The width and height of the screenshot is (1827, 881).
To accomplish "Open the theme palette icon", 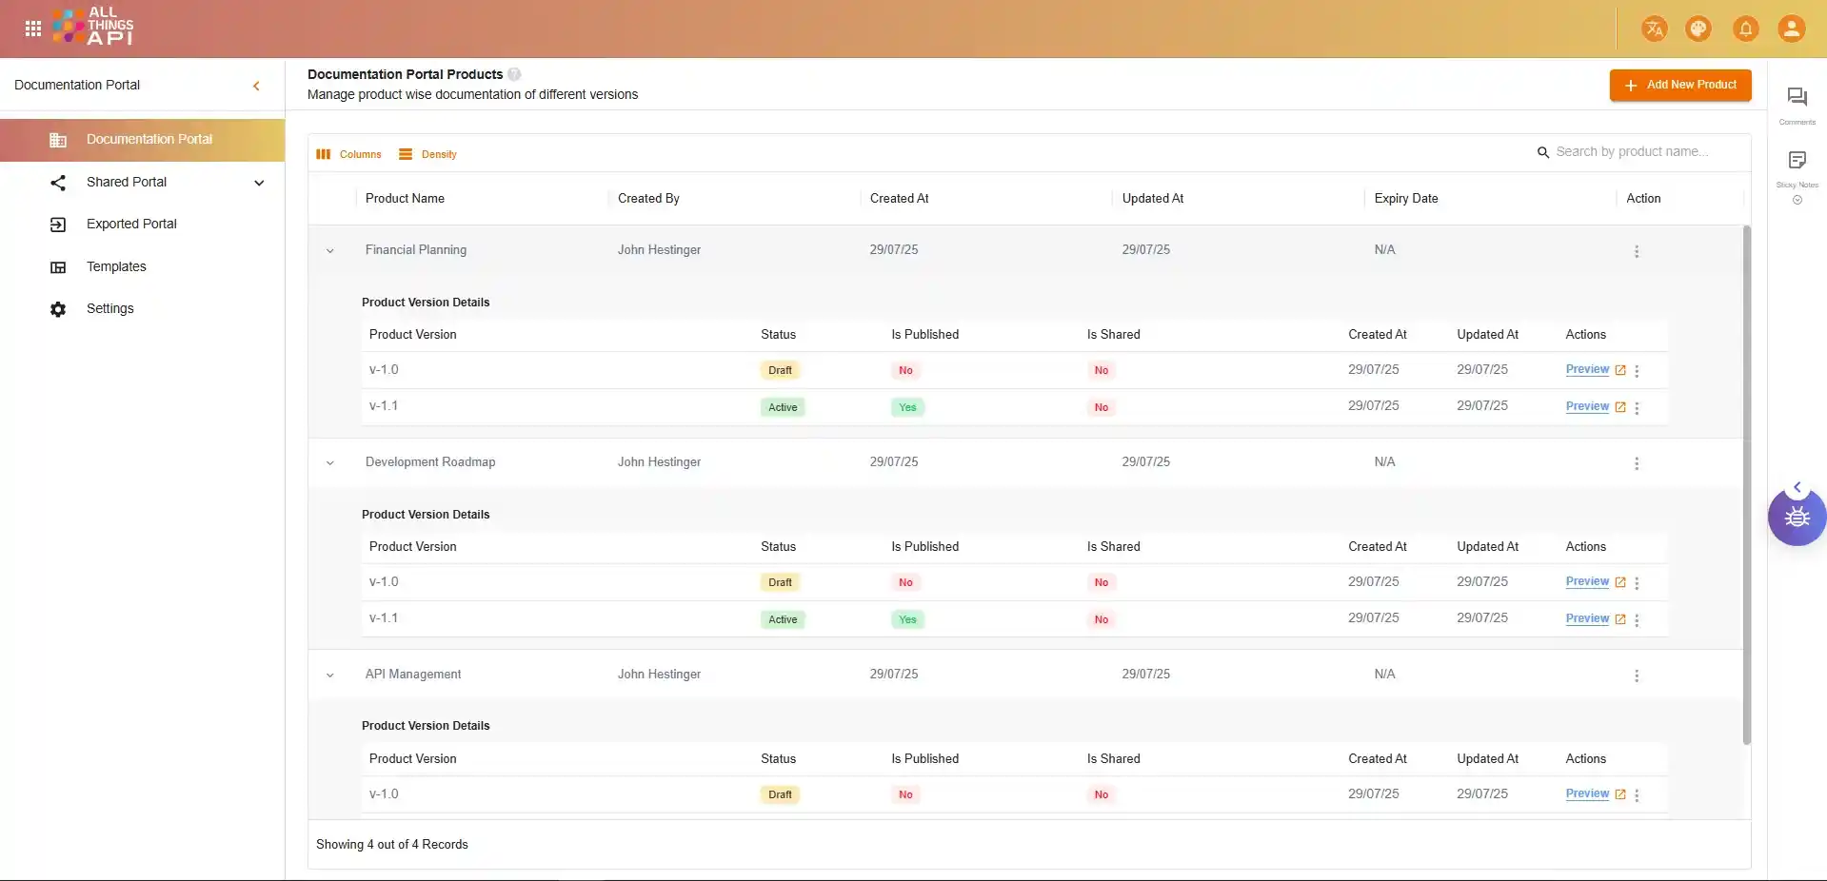I will pos(1698,29).
